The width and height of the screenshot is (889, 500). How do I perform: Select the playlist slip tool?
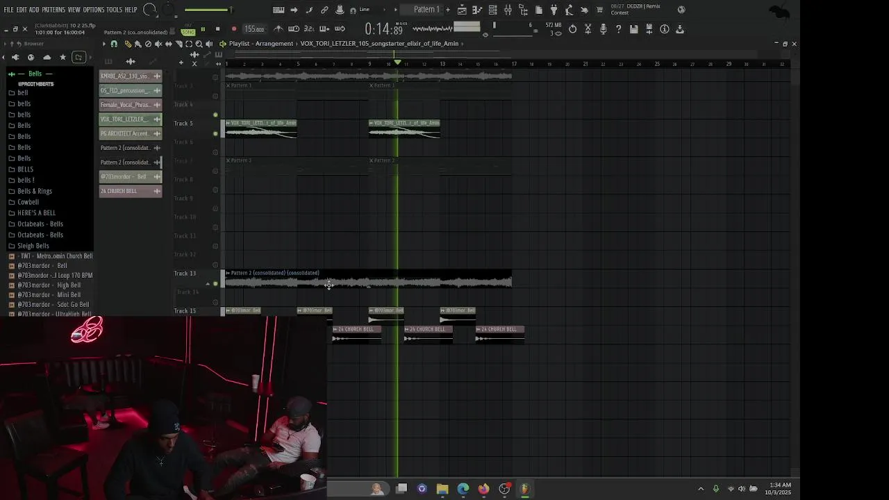[168, 44]
